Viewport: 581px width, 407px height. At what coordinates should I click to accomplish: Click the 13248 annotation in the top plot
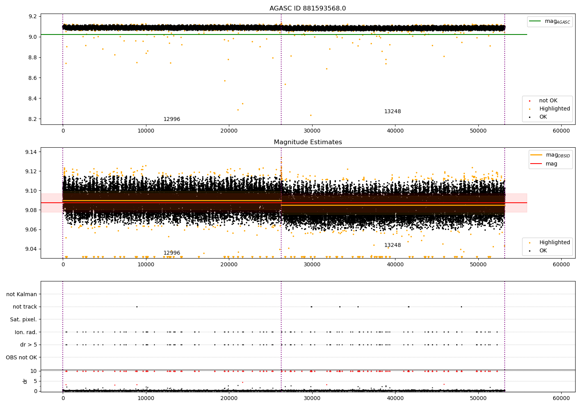tap(392, 112)
